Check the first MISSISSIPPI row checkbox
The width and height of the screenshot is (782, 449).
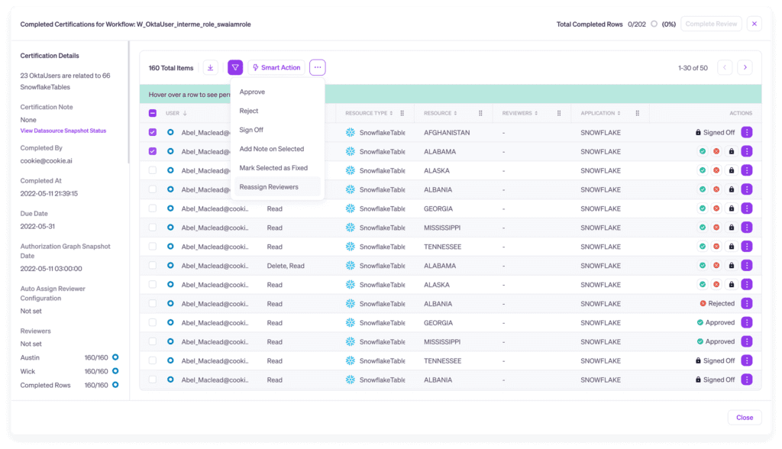point(153,227)
